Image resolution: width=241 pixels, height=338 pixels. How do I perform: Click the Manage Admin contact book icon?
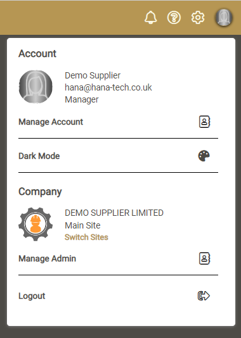pos(204,258)
